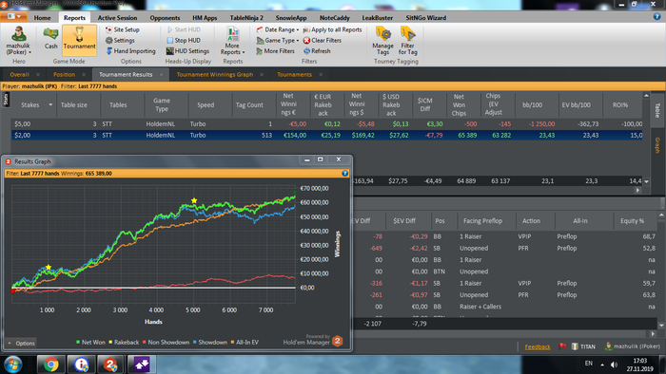This screenshot has height=374, width=666.
Task: Open the Holdem Manager 2 taskbar icon
Action: (111, 365)
